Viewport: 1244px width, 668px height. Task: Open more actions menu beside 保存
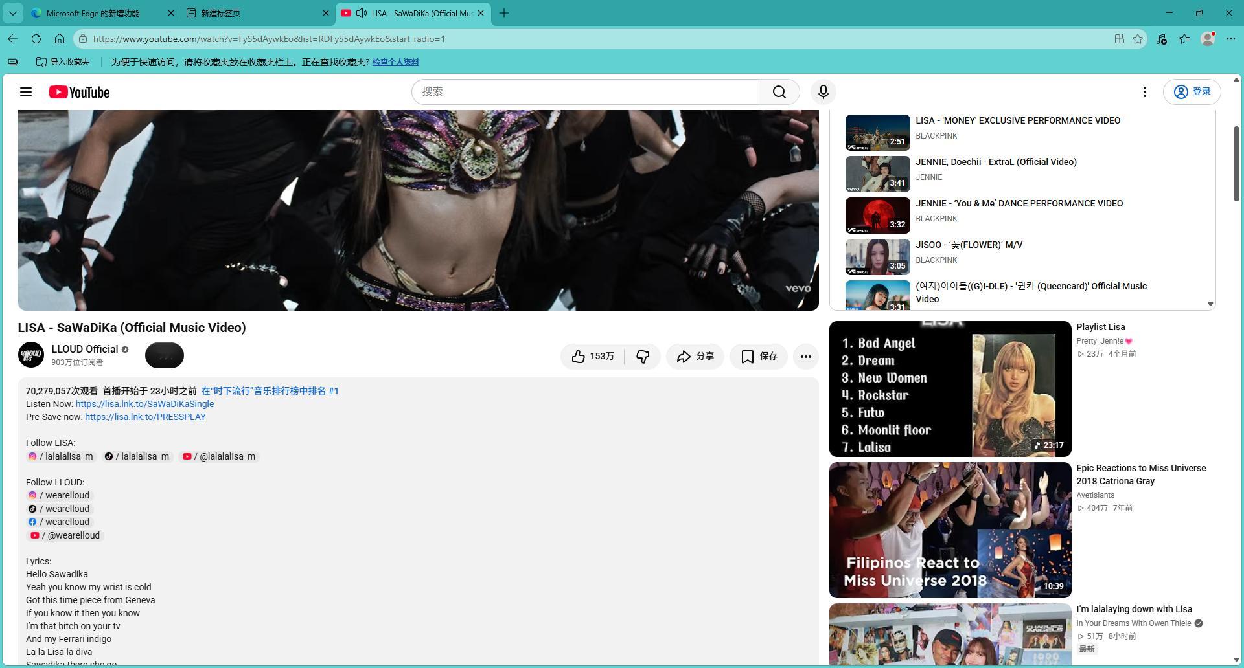point(806,357)
